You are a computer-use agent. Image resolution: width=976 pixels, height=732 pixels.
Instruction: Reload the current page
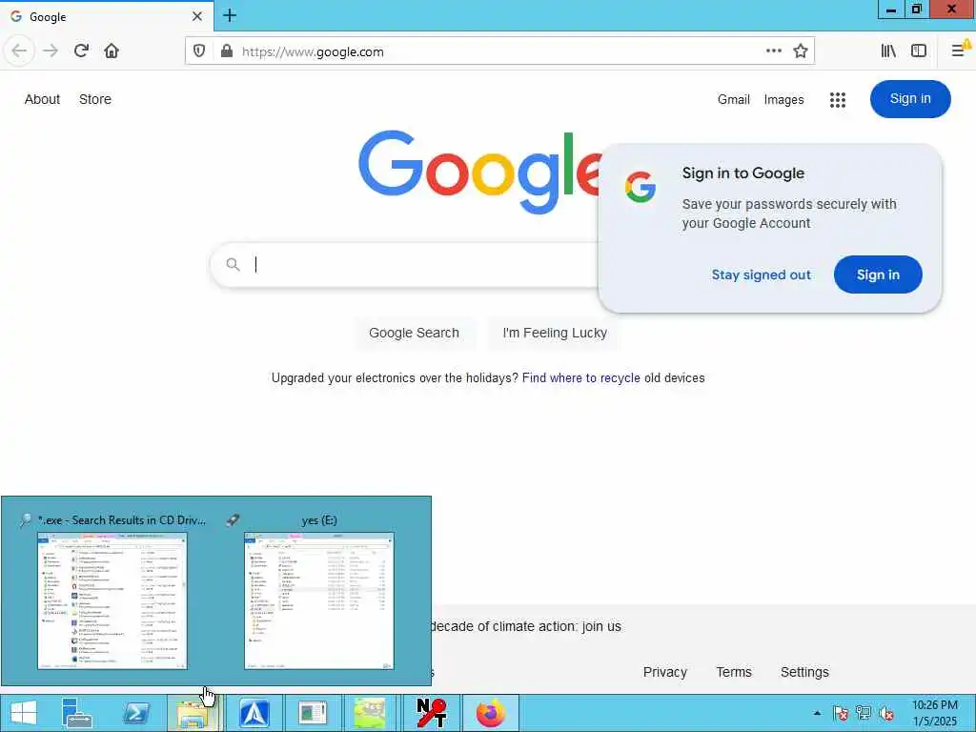81,51
